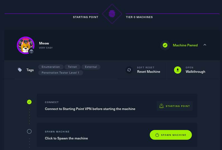Click the tag icon beside Tags
222x150 pixels.
click(20, 70)
